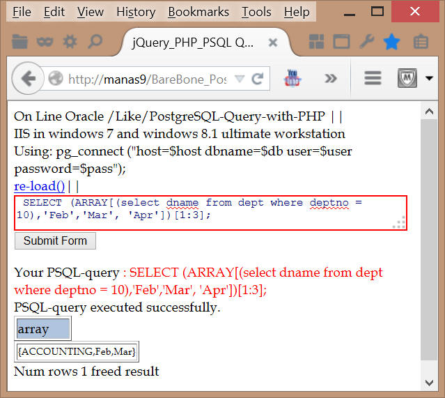Maximize the browser window
The width and height of the screenshot is (445, 398).
(377, 12)
